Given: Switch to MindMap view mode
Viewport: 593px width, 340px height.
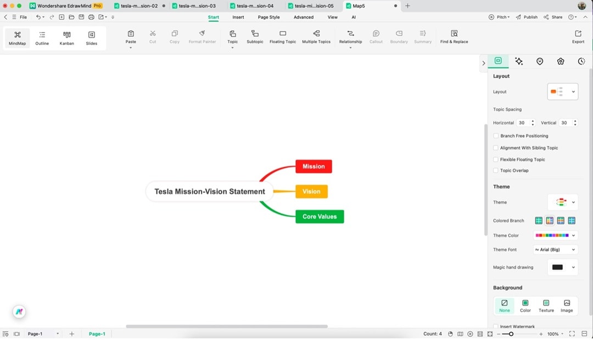Looking at the screenshot, I should (x=18, y=38).
